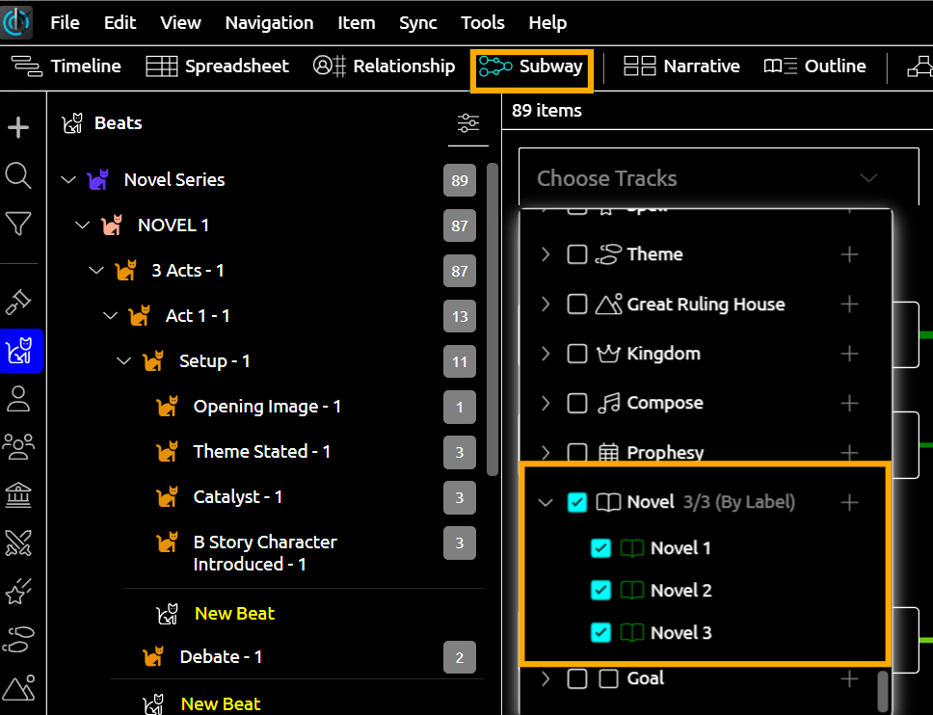This screenshot has width=933, height=715.
Task: Click the 89 count badge for Novel Series
Action: [460, 180]
